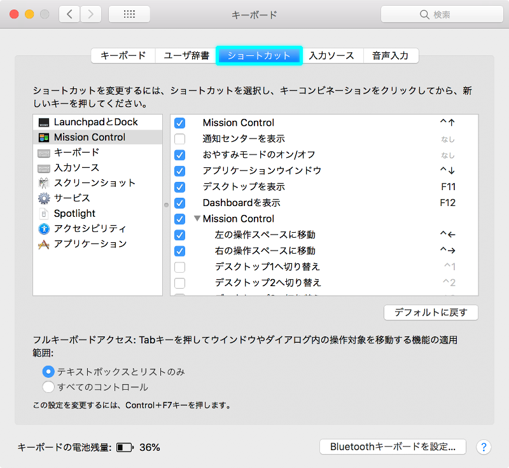The width and height of the screenshot is (509, 468).
Task: Click the pane divider handle dot
Action: point(166,205)
